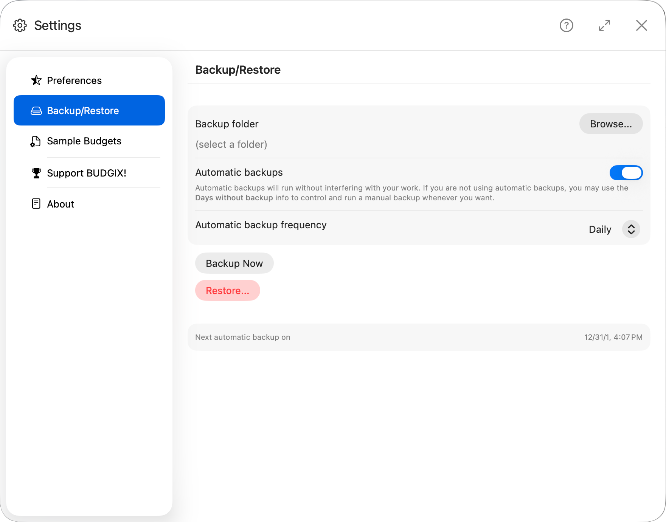Click Browse to choose a backup folder
Image resolution: width=666 pixels, height=522 pixels.
point(610,124)
